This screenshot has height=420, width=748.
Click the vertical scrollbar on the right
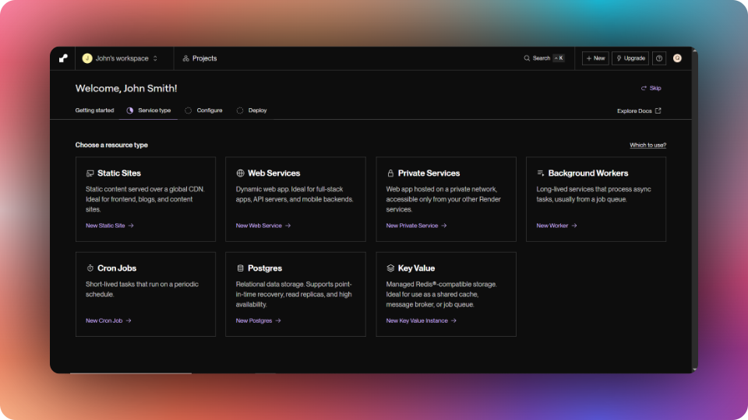tap(695, 209)
